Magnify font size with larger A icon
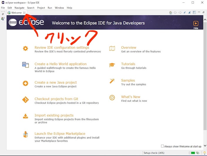Screen dimensions: 207x156 click(189, 13)
